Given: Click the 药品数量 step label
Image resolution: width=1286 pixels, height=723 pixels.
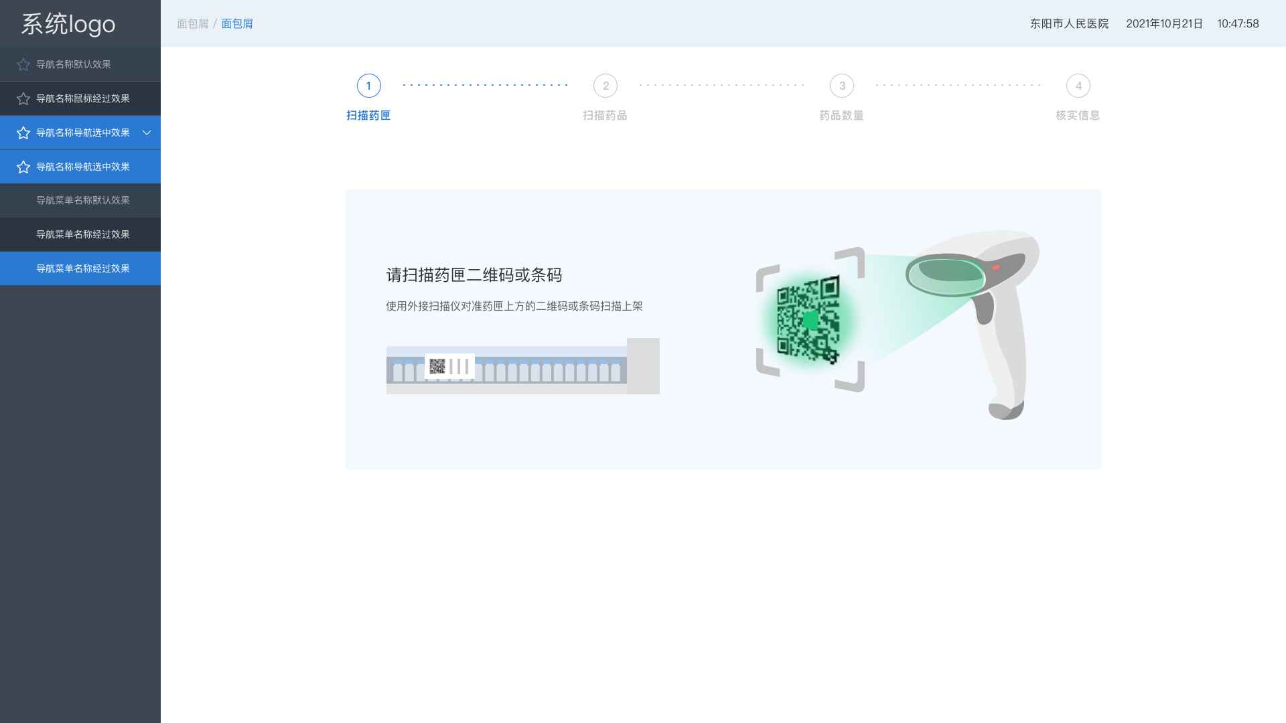Looking at the screenshot, I should pyautogui.click(x=841, y=115).
